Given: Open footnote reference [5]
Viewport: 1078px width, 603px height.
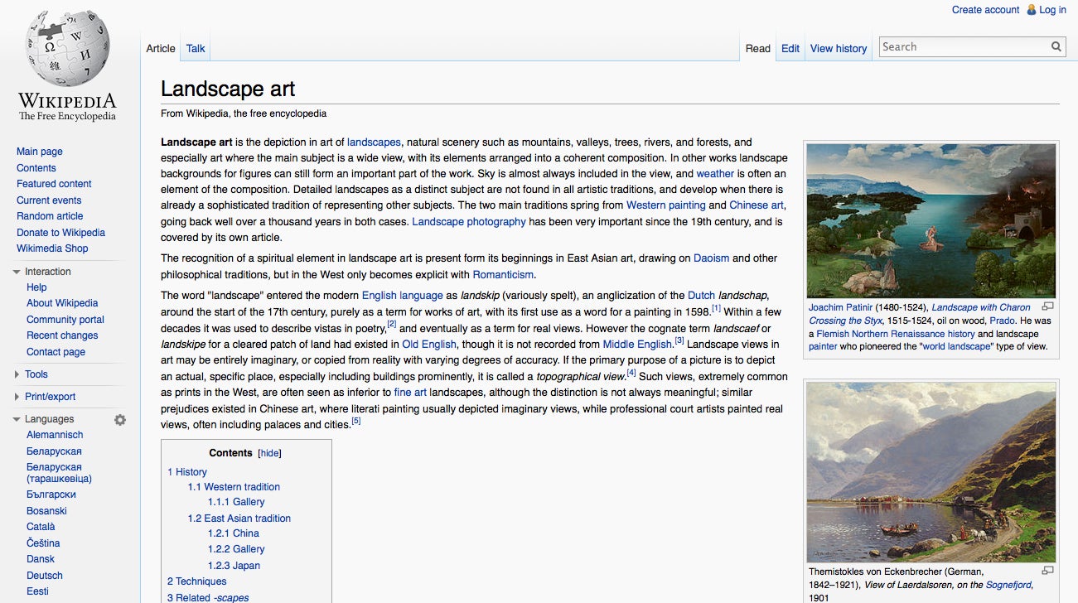Looking at the screenshot, I should [356, 421].
